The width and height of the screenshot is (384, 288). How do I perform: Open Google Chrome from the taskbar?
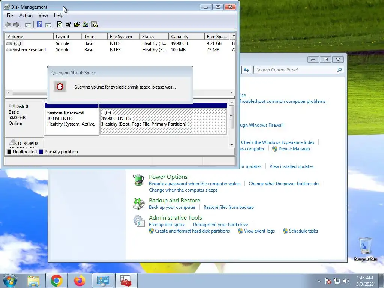pos(56,280)
